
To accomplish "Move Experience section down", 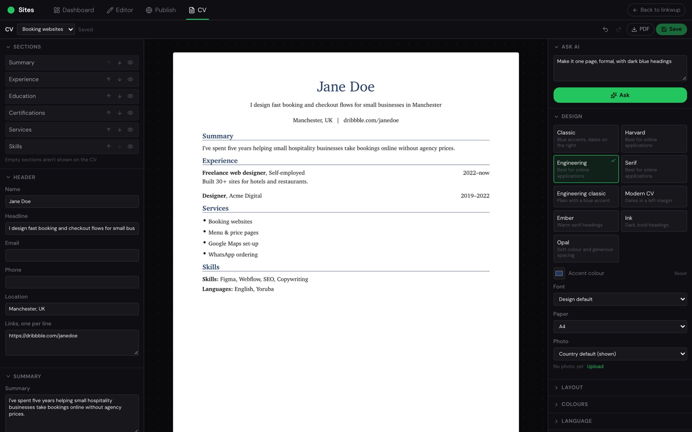I will [120, 79].
